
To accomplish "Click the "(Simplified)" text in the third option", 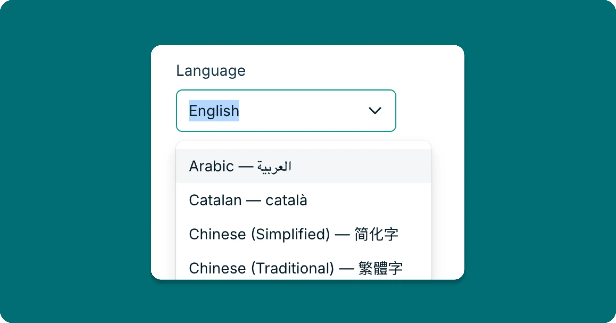I will pyautogui.click(x=290, y=234).
